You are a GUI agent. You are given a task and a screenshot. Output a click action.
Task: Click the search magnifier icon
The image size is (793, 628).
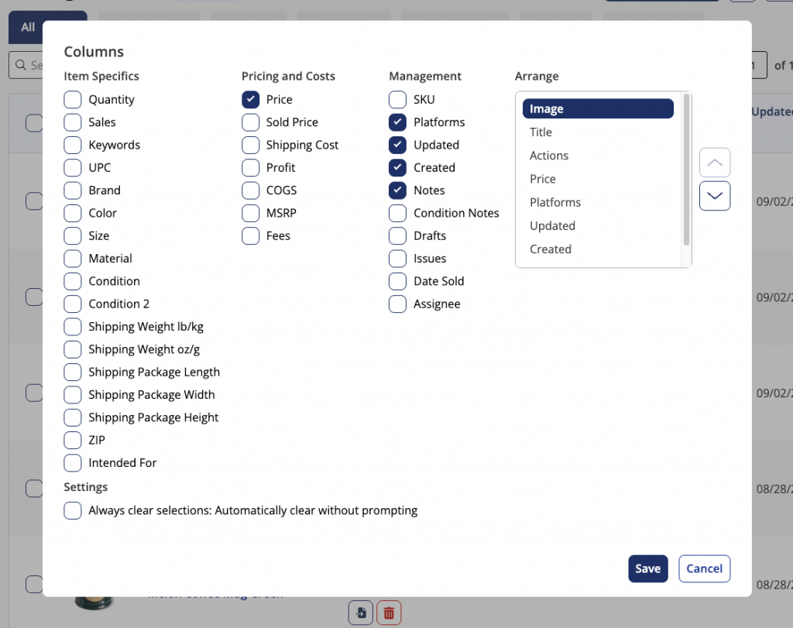tap(21, 65)
